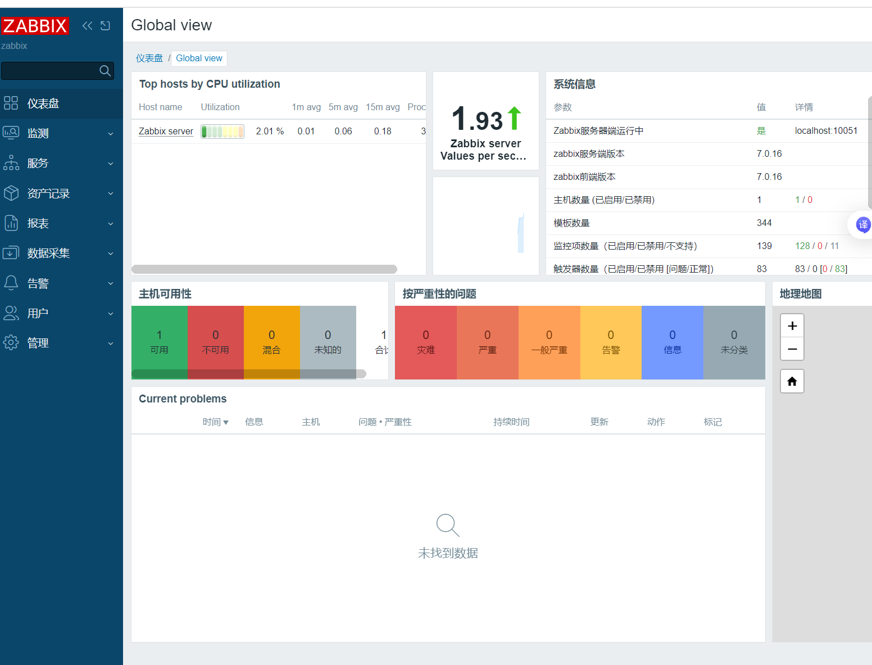Viewport: 872px width, 665px height.
Task: Click the 仪表盘 grid icon in sidebar
Action: coord(11,103)
